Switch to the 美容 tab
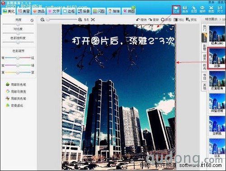Screen dimensions: 226x171 24,11
